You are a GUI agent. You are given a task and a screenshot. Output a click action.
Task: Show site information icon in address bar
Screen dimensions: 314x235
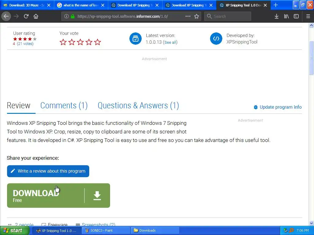pyautogui.click(x=67, y=16)
